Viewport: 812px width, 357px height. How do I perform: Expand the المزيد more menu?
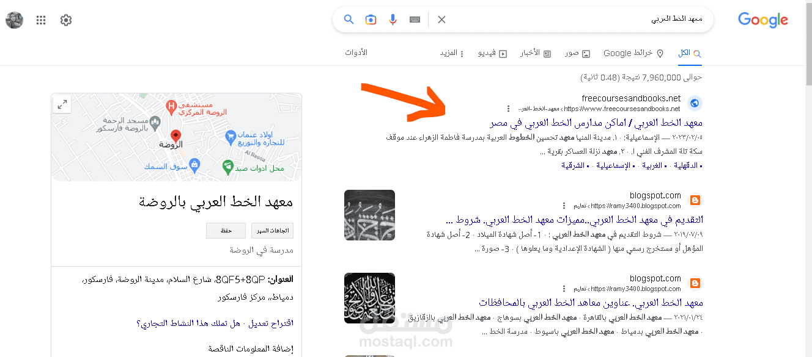tap(452, 53)
